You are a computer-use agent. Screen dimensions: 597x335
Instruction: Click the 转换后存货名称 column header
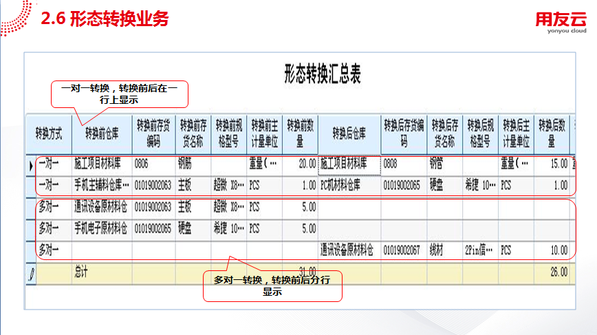pyautogui.click(x=445, y=134)
